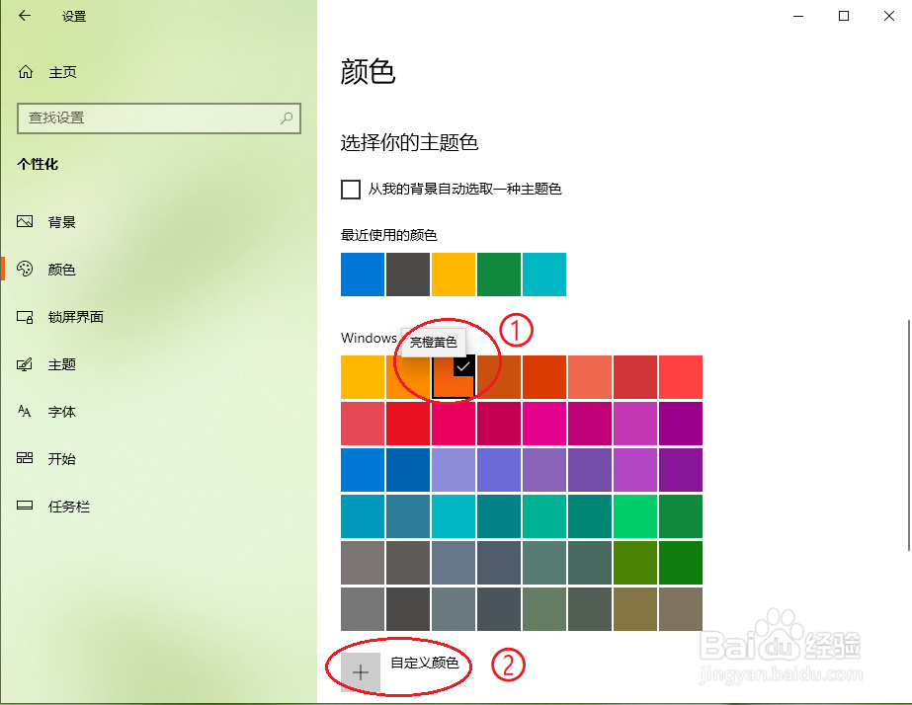Viewport: 912px width, 705px height.
Task: Open the 开始 settings page
Action: (63, 458)
